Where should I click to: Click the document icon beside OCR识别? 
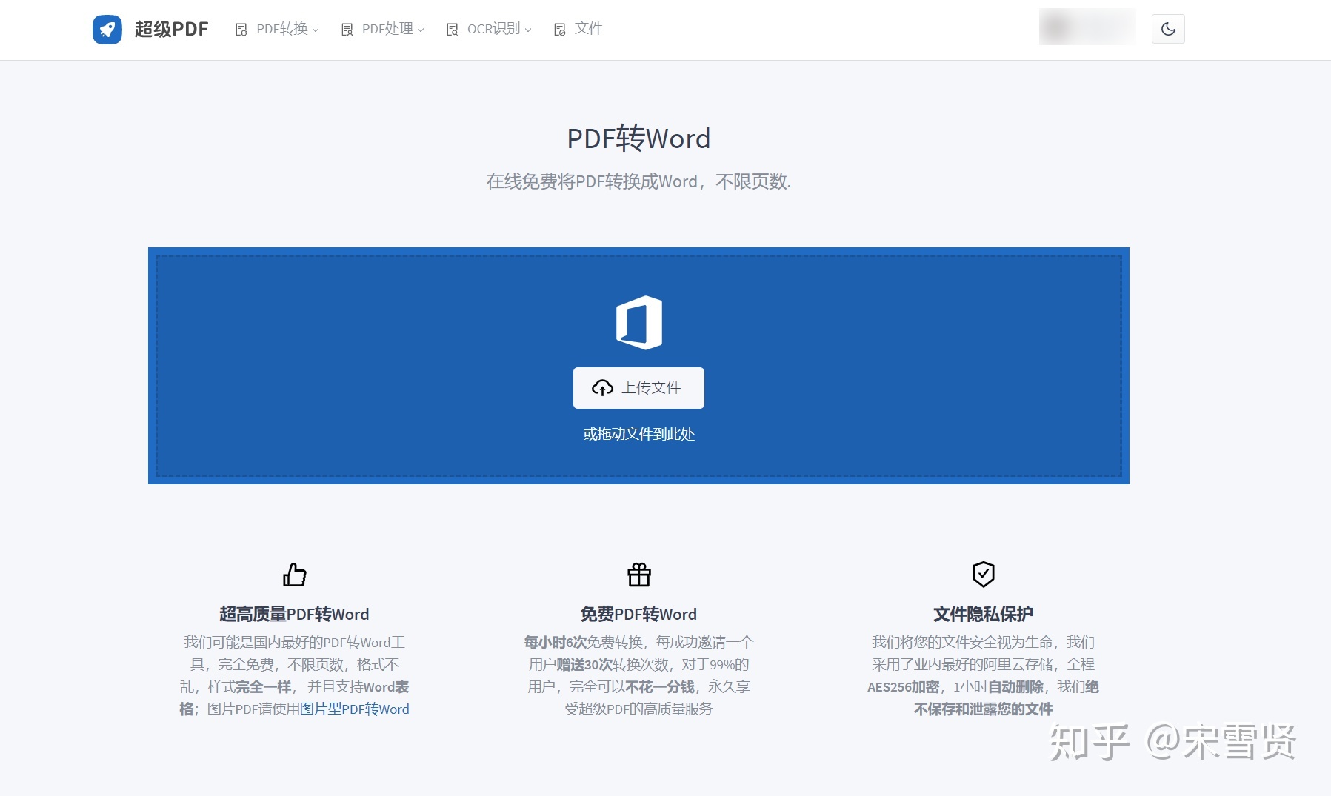click(x=452, y=30)
